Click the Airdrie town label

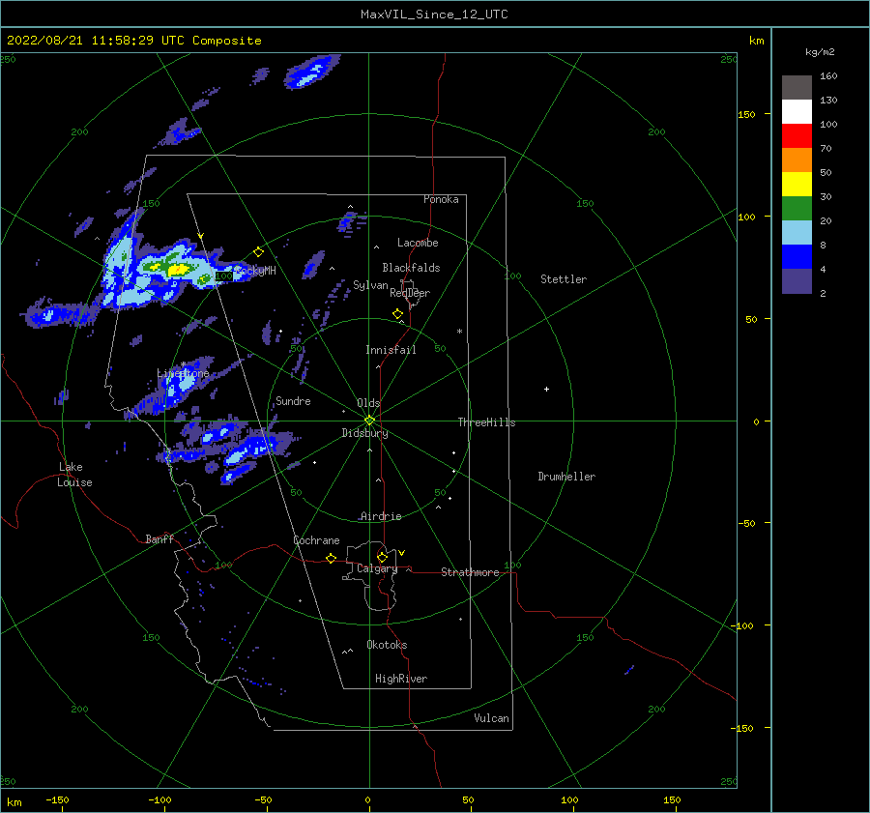point(381,516)
